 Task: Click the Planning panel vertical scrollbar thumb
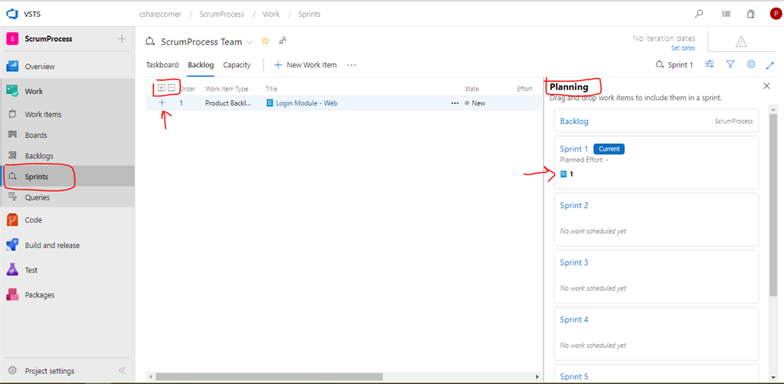coord(773,207)
